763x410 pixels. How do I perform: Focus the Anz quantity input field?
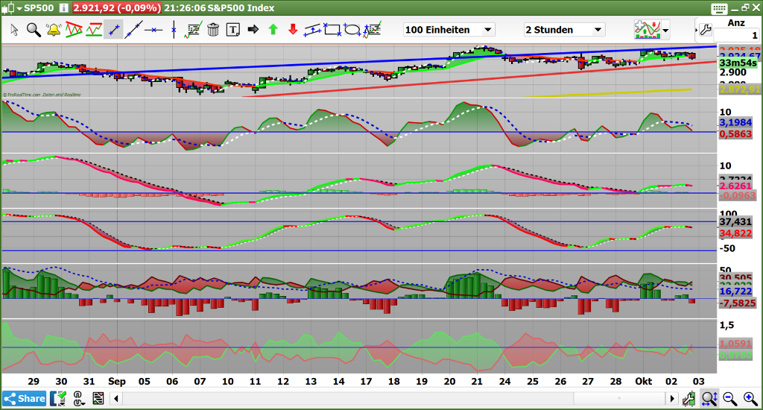tap(736, 35)
